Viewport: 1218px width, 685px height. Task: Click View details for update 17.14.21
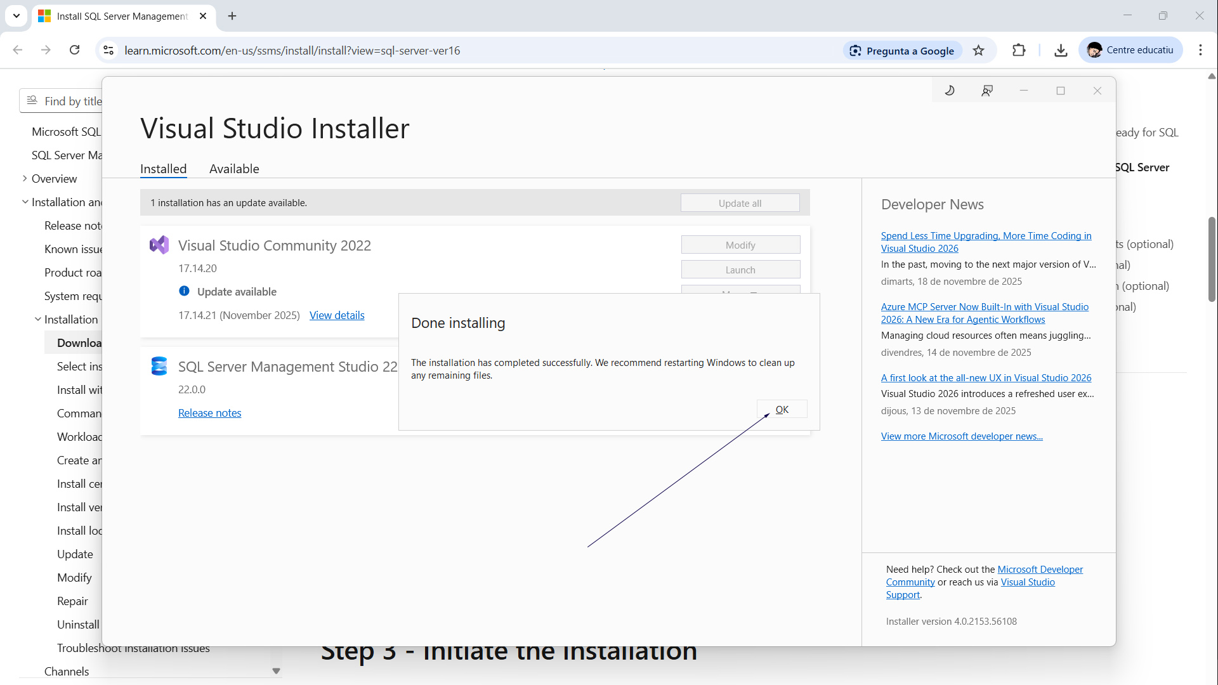(x=336, y=315)
